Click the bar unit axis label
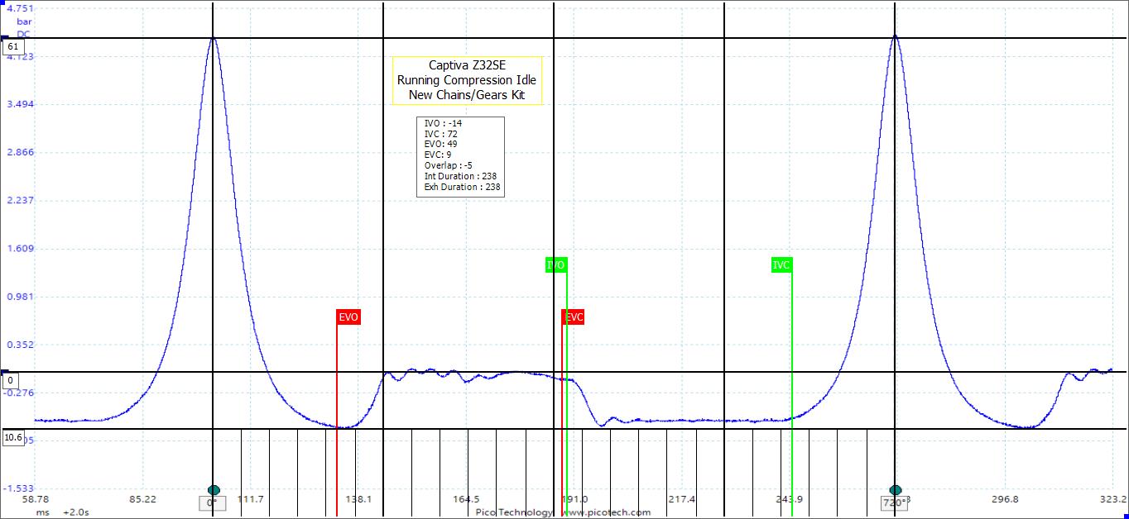Screen dimensions: 1129x519 tap(23, 21)
